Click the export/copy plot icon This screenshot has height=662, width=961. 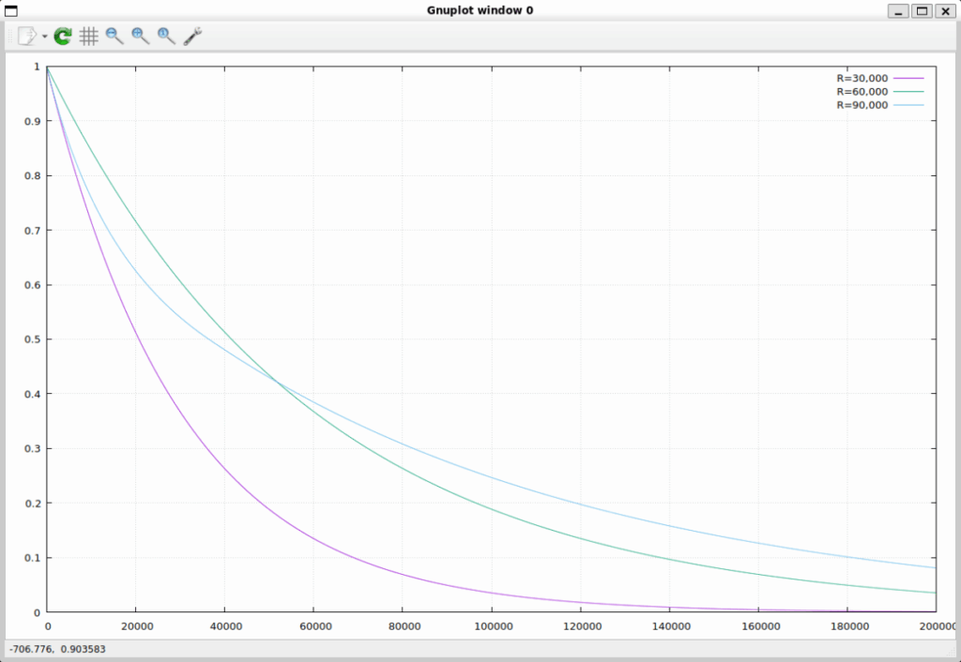pos(26,37)
